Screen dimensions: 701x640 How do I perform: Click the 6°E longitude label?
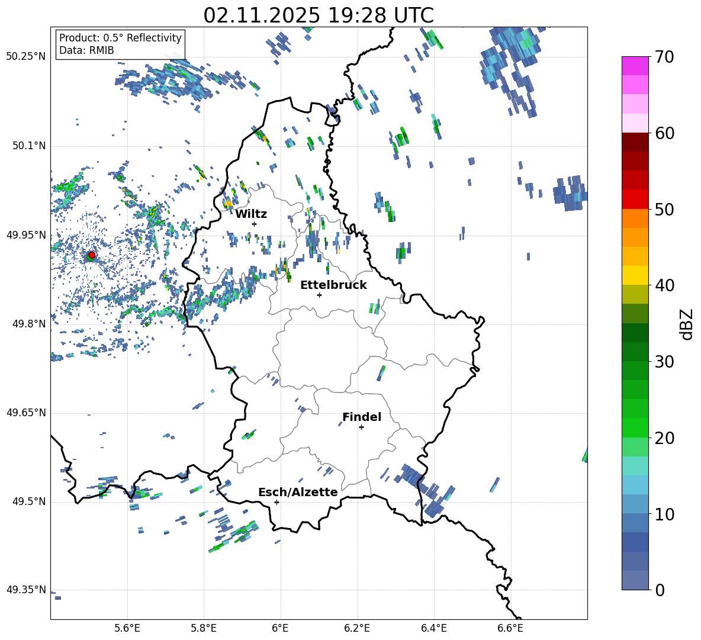[x=280, y=628]
